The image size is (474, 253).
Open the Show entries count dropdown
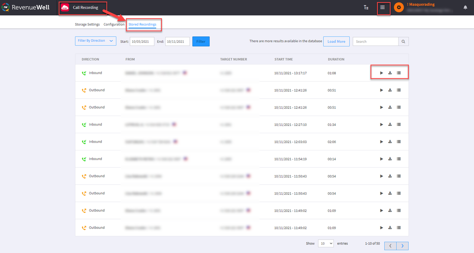[x=326, y=244]
